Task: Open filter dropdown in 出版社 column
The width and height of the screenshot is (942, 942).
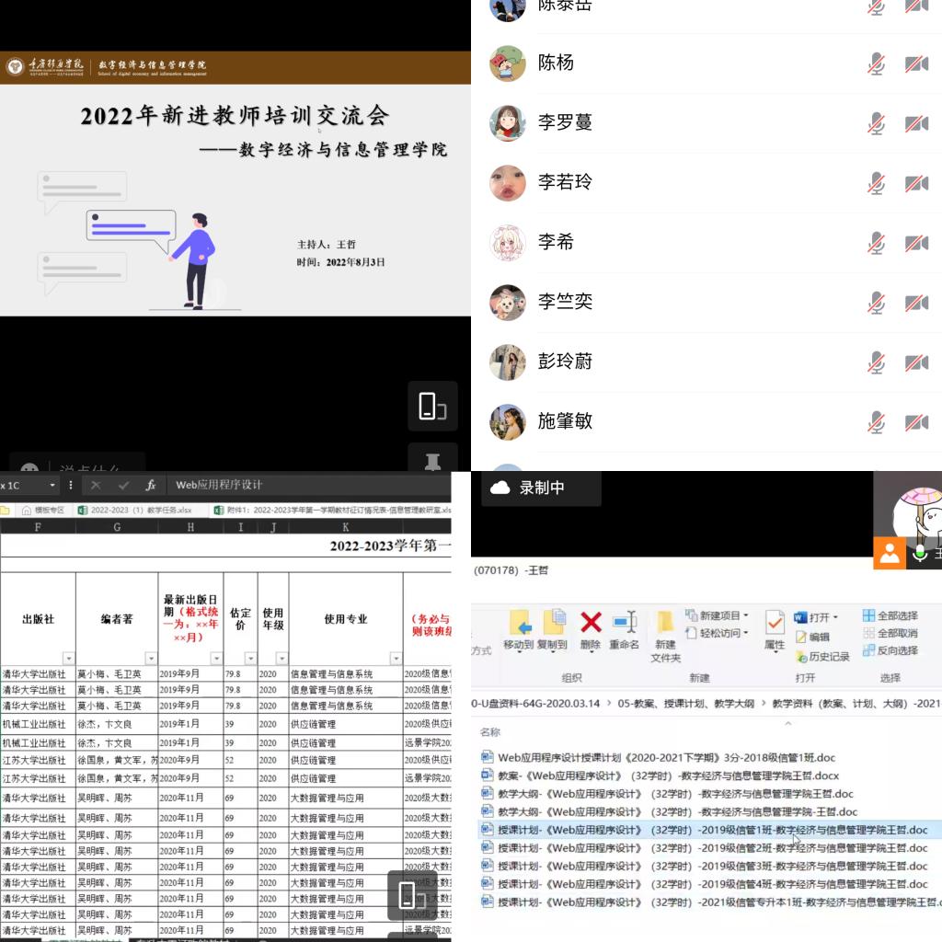Action: tap(68, 659)
